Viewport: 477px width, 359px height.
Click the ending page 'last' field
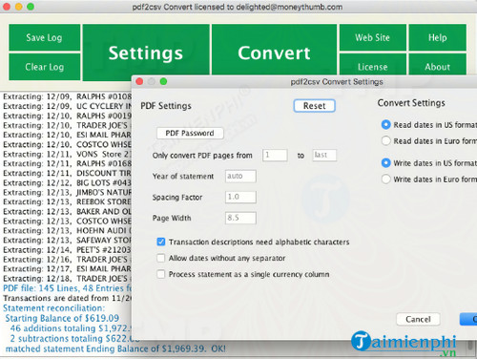coord(324,155)
